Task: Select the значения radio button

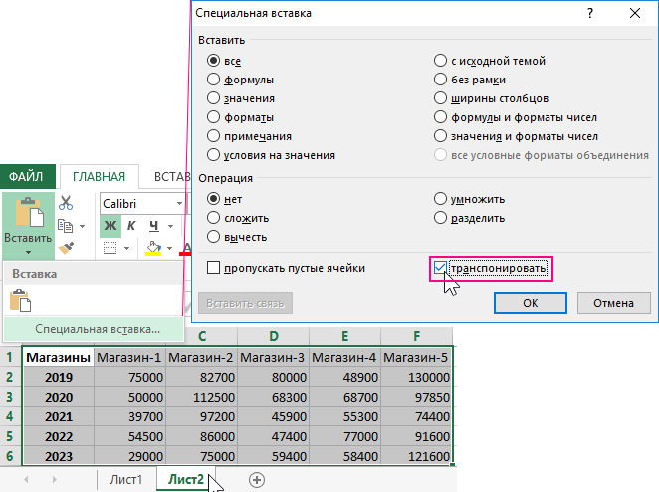Action: tap(214, 98)
